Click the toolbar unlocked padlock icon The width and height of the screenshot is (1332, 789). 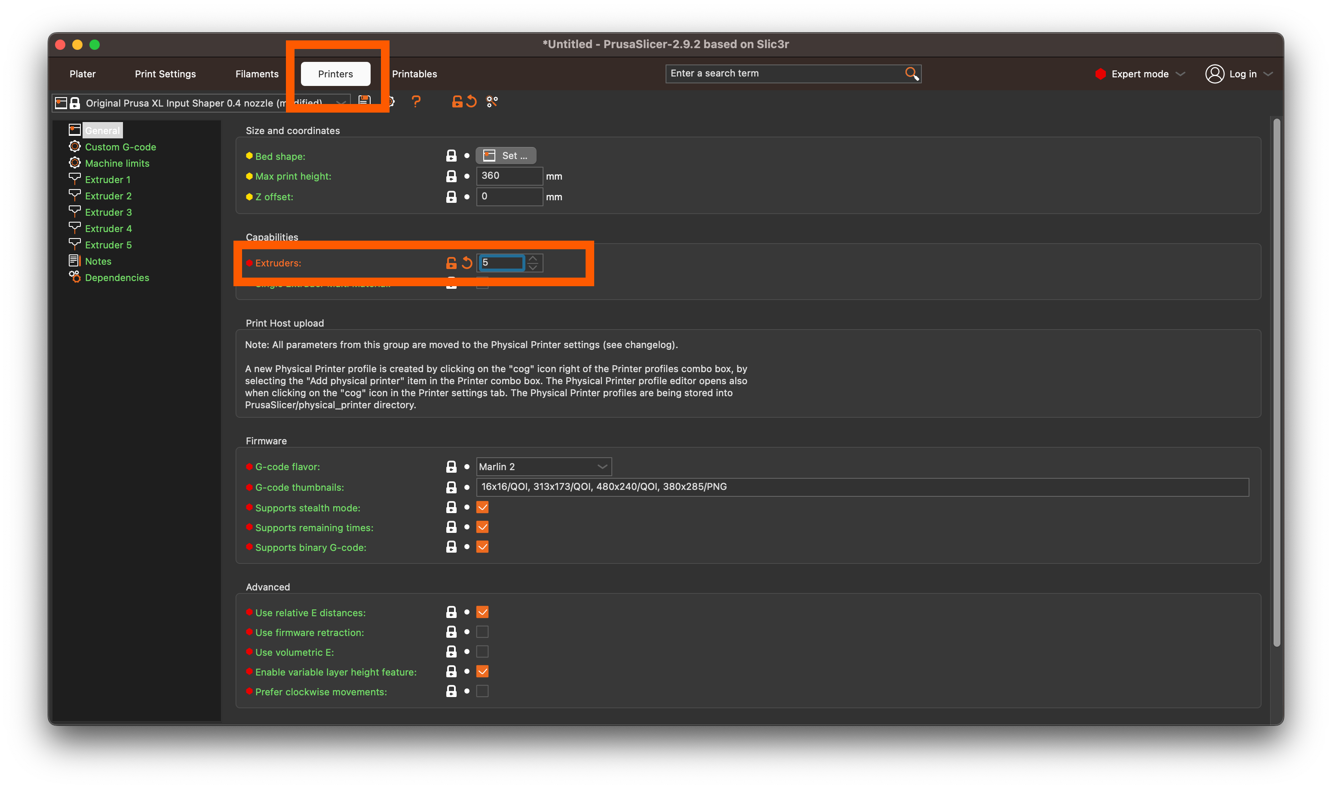(457, 101)
